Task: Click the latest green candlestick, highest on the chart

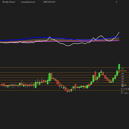Action: pos(119,67)
